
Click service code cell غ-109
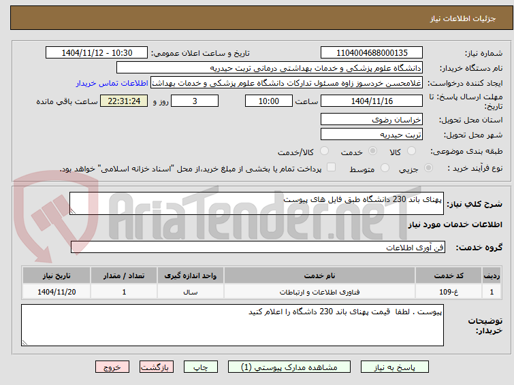[x=449, y=292]
